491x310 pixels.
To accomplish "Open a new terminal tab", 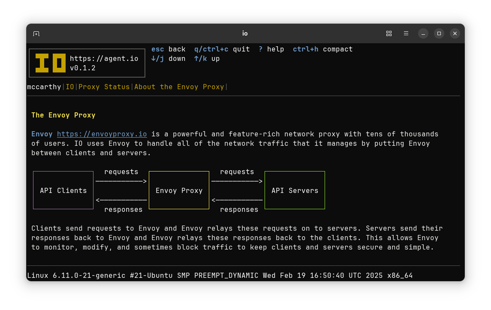I will pyautogui.click(x=36, y=33).
